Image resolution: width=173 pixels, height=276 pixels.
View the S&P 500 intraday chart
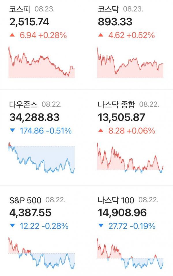tap(42, 253)
